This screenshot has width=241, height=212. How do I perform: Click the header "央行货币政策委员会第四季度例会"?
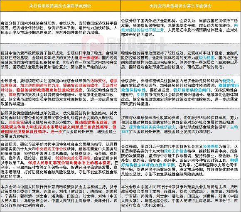tap(60, 6)
